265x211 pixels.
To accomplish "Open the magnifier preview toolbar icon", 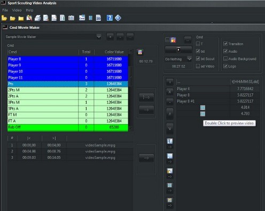I will pos(46,18).
